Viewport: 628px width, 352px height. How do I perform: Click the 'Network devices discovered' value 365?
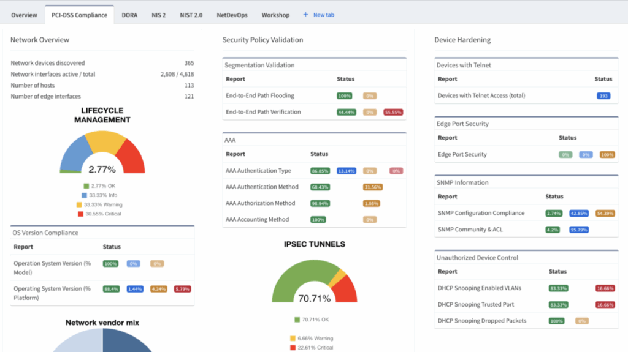(189, 63)
